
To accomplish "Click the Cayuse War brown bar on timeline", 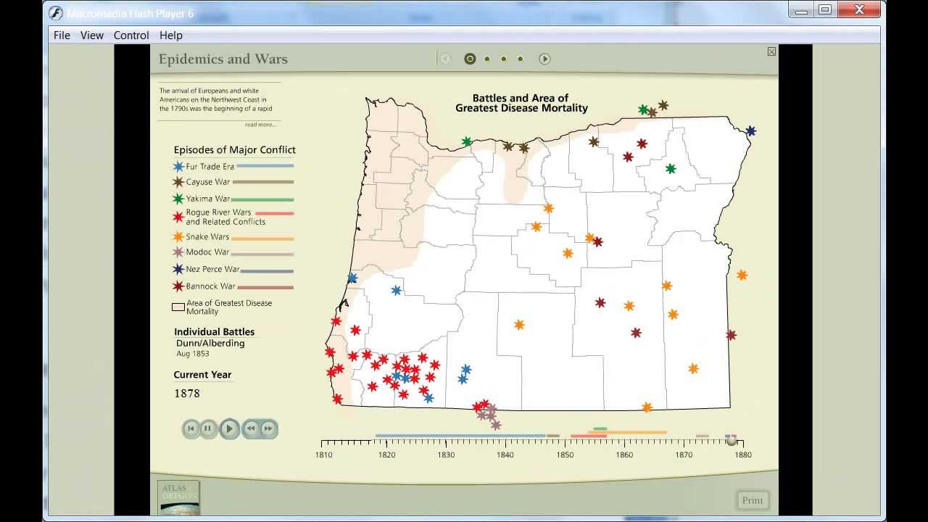I will click(553, 436).
